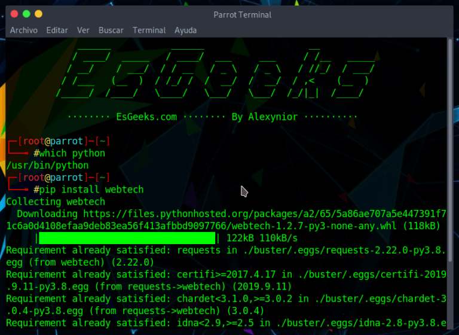Screen dimensions: 459x335
Task: Click the EsGeeks.com banner text
Action: click(146, 117)
